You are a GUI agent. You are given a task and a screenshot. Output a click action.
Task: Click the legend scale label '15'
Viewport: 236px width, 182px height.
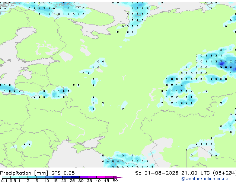(x=55, y=181)
